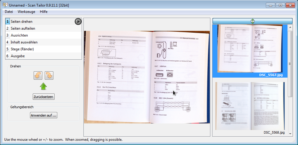Minimize the Scan Tailor window
Screen dimensions: 298x145
(270, 5)
